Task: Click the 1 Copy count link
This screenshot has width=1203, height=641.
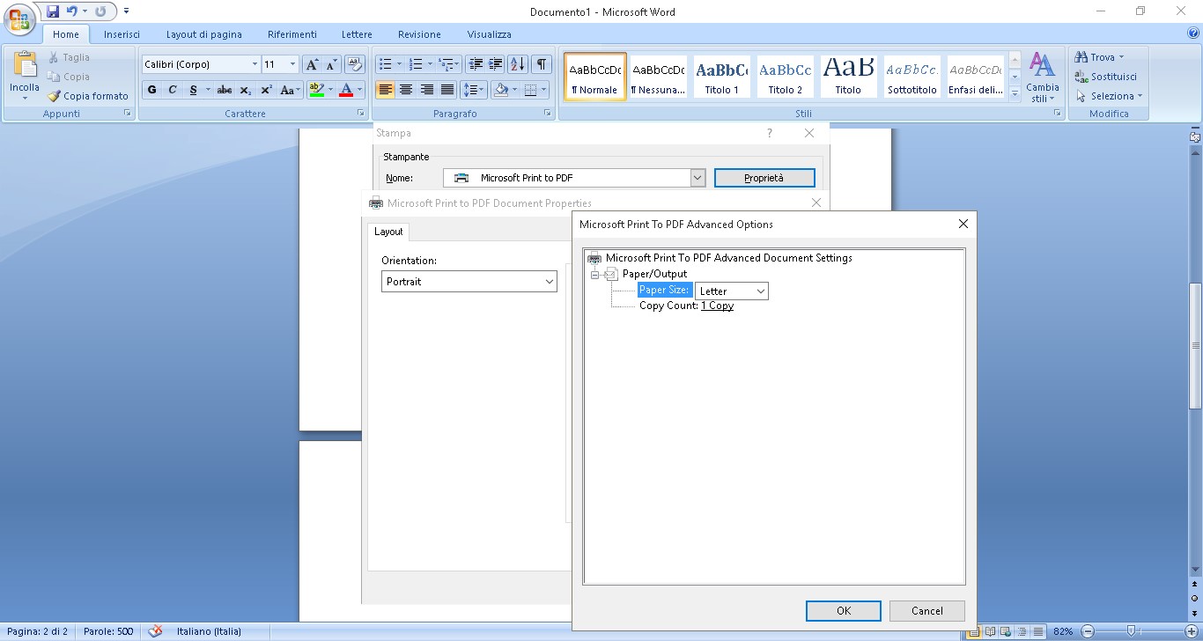Action: pyautogui.click(x=717, y=306)
